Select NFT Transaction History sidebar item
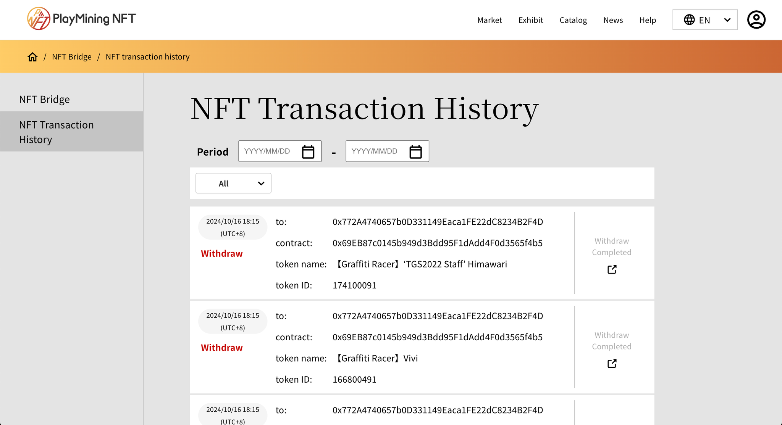Viewport: 782px width, 425px height. click(56, 132)
